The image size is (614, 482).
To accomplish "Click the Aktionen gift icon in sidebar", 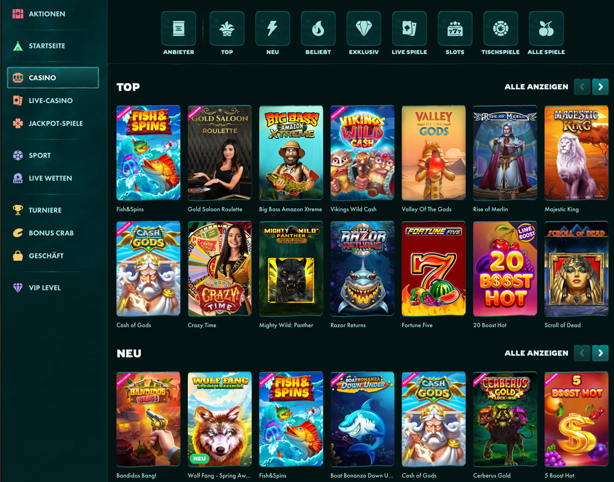I will pos(18,14).
